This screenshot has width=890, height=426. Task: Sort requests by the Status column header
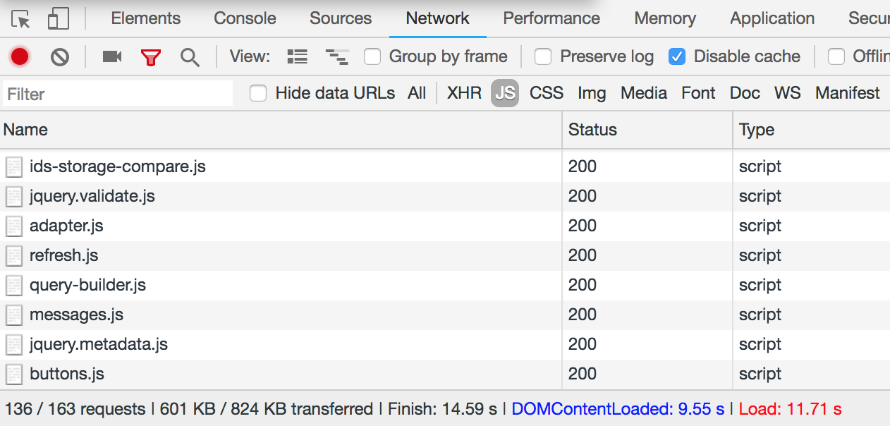click(x=647, y=130)
